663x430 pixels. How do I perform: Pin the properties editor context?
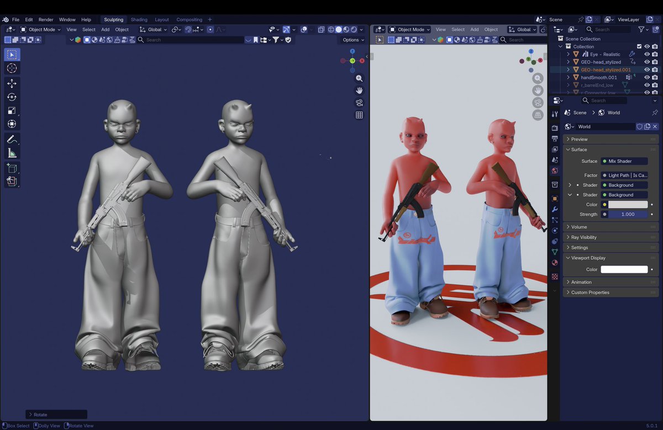655,113
